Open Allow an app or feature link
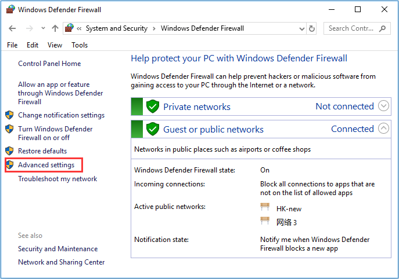Image resolution: width=399 pixels, height=279 pixels. [x=60, y=93]
